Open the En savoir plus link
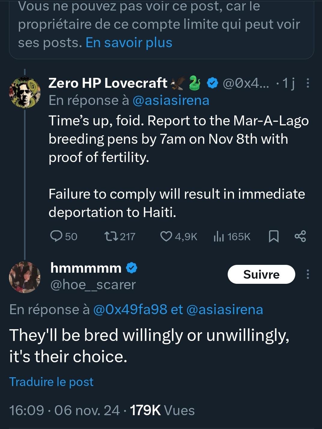 (x=129, y=43)
